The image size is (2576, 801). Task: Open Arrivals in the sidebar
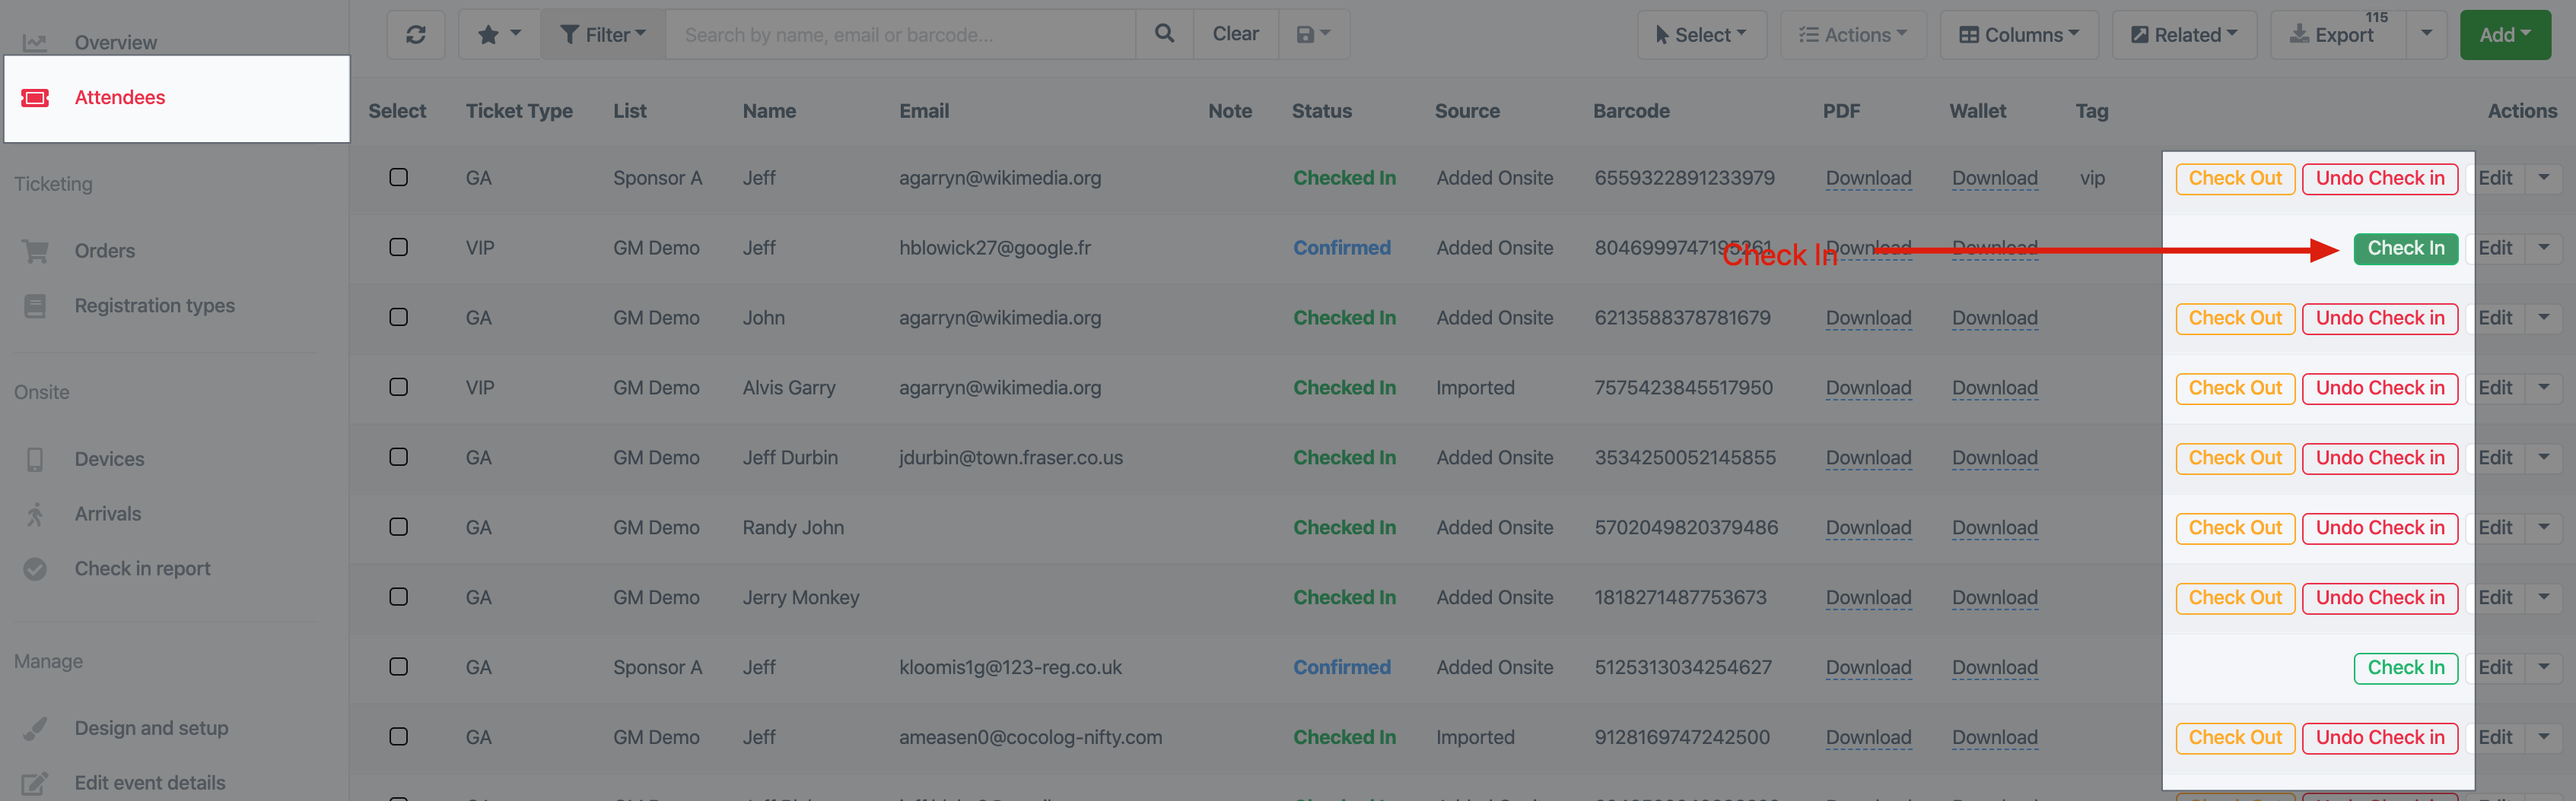point(107,514)
